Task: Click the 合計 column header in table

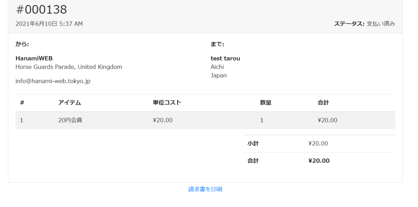Action: tap(323, 103)
